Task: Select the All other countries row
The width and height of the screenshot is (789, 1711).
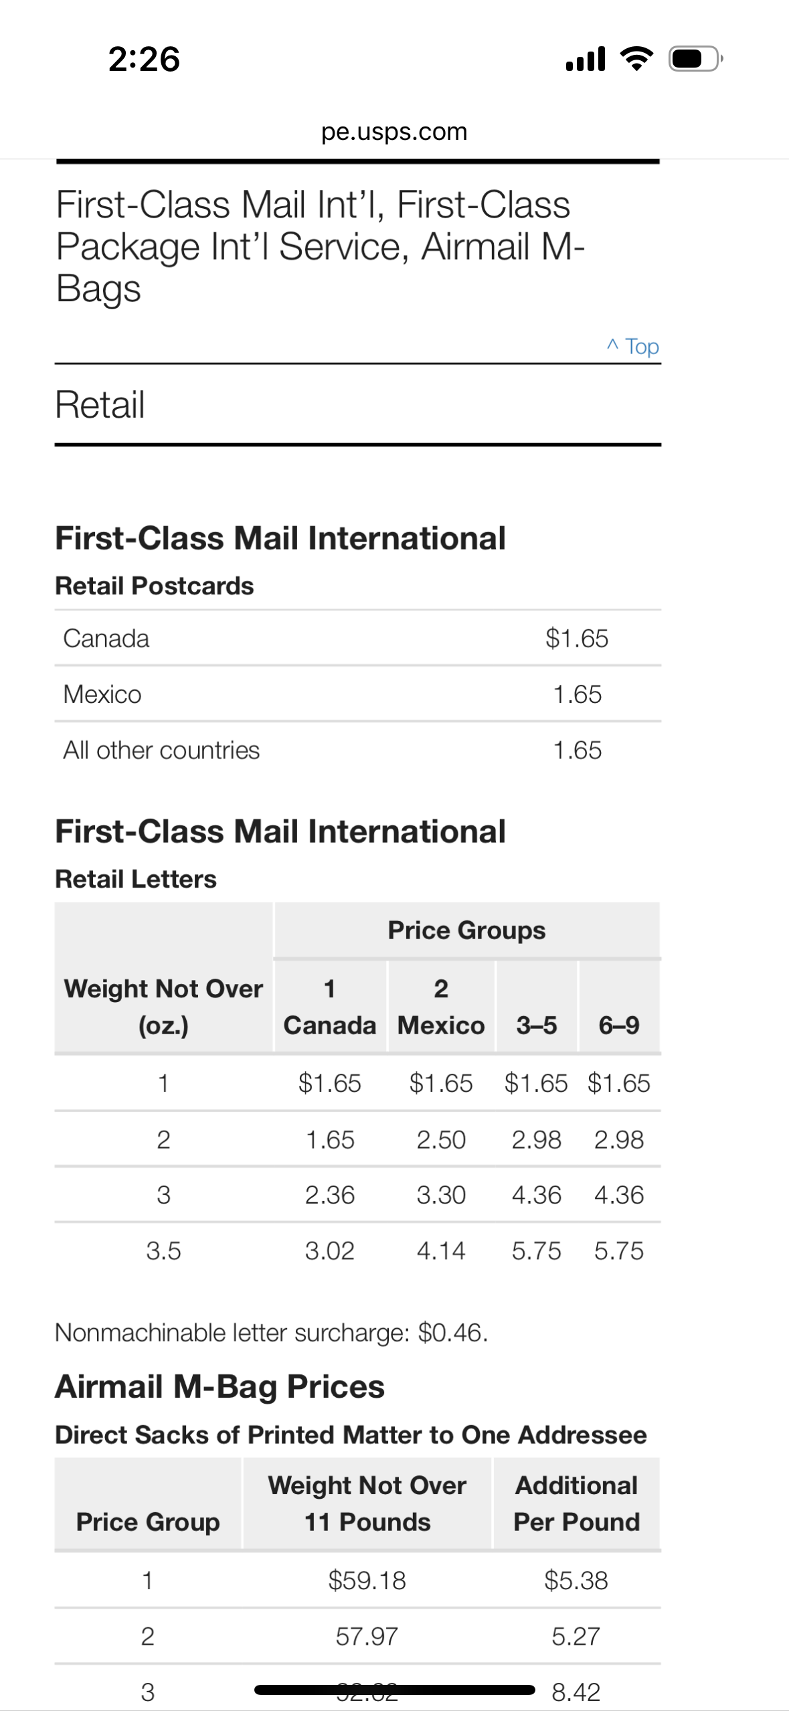Action: (x=358, y=750)
